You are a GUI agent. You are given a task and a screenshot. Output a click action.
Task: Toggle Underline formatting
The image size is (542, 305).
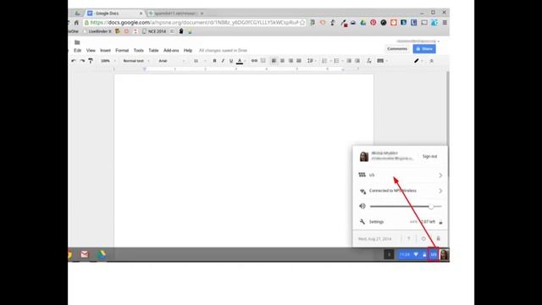tap(231, 61)
